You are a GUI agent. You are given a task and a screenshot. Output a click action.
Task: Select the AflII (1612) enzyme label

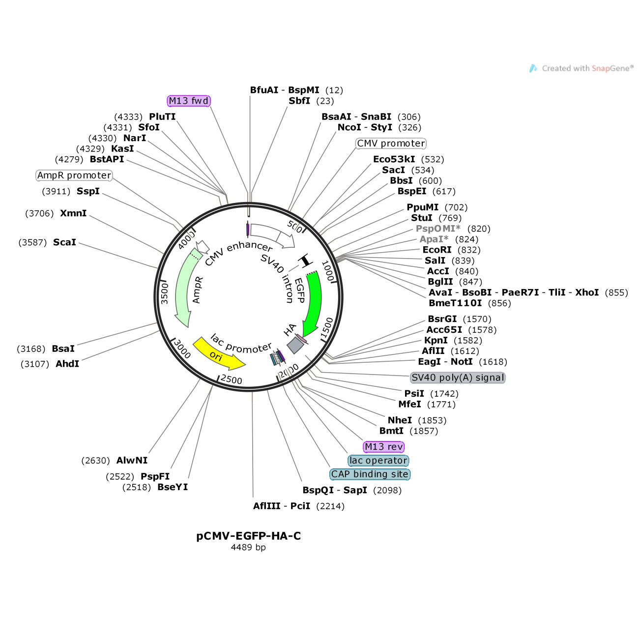click(x=450, y=351)
